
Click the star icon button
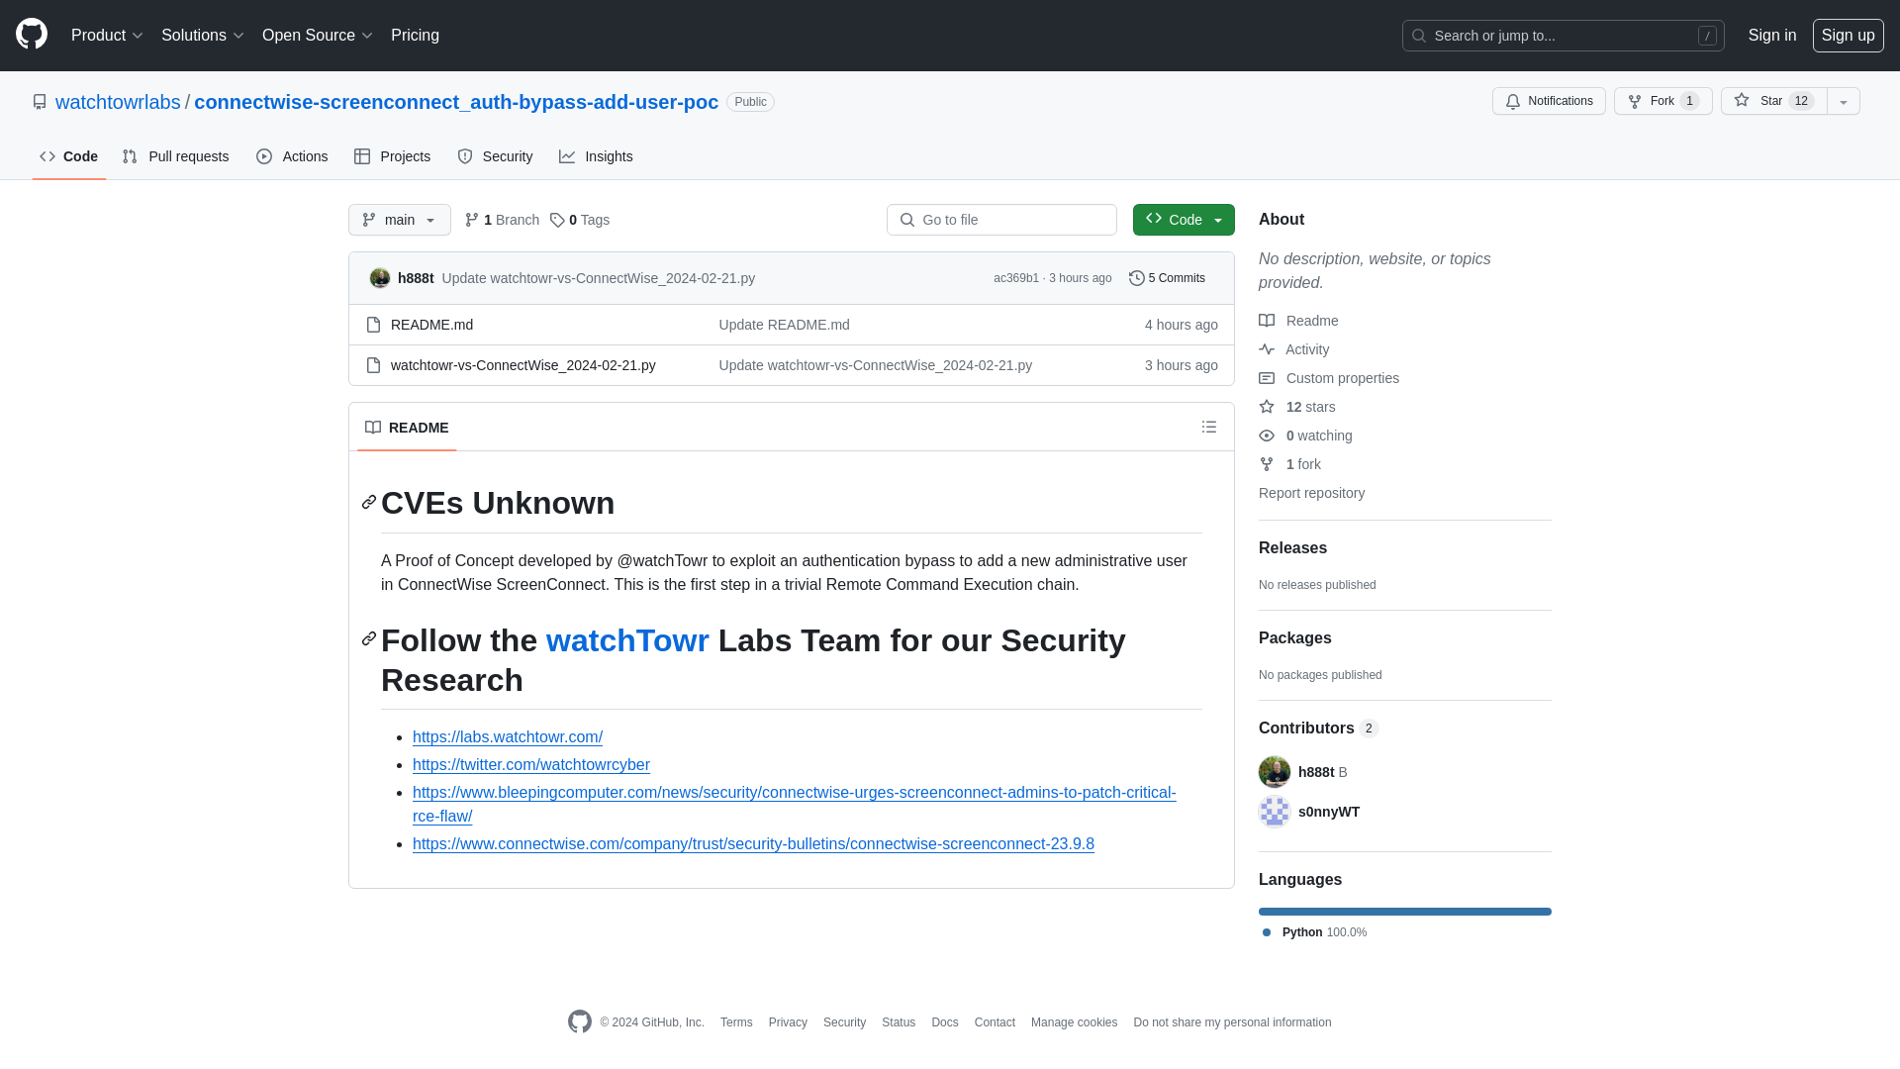pos(1741,101)
